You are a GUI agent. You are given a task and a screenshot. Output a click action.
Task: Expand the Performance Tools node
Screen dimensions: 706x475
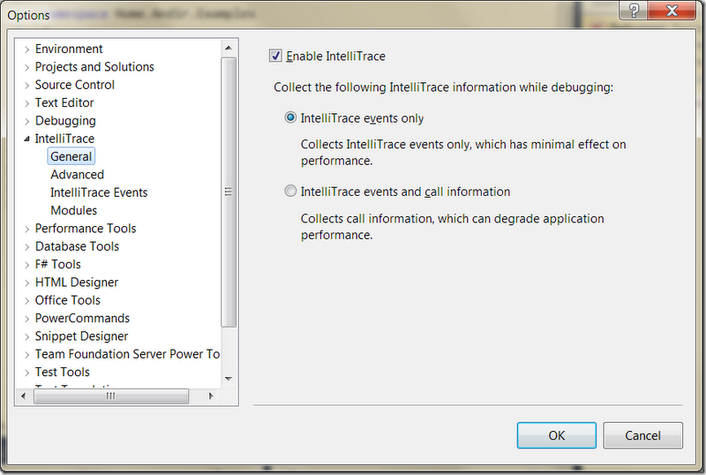click(x=27, y=229)
